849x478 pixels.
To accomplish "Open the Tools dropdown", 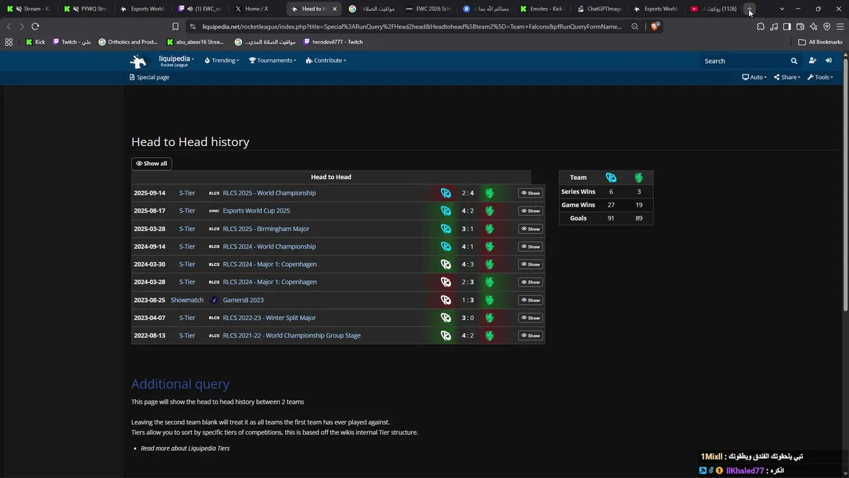I will 820,77.
